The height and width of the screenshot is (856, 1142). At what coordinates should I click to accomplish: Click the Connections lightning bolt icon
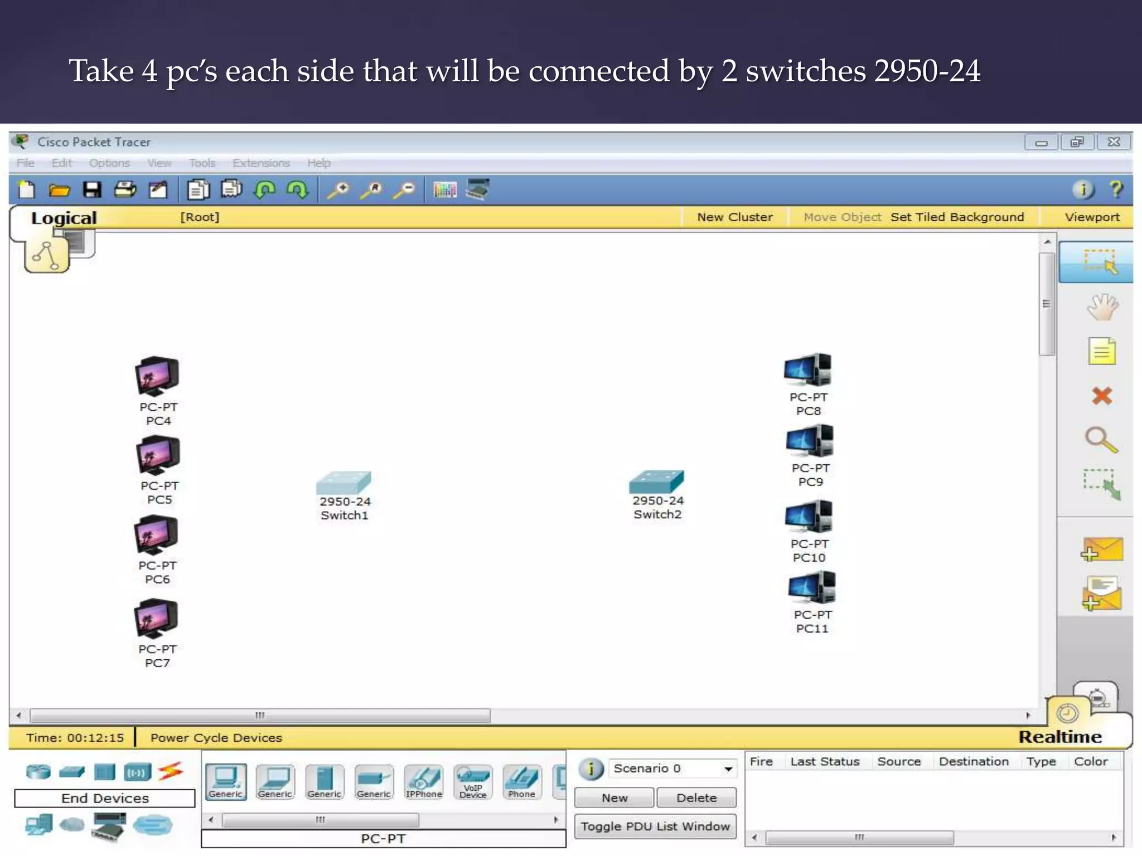click(x=171, y=771)
